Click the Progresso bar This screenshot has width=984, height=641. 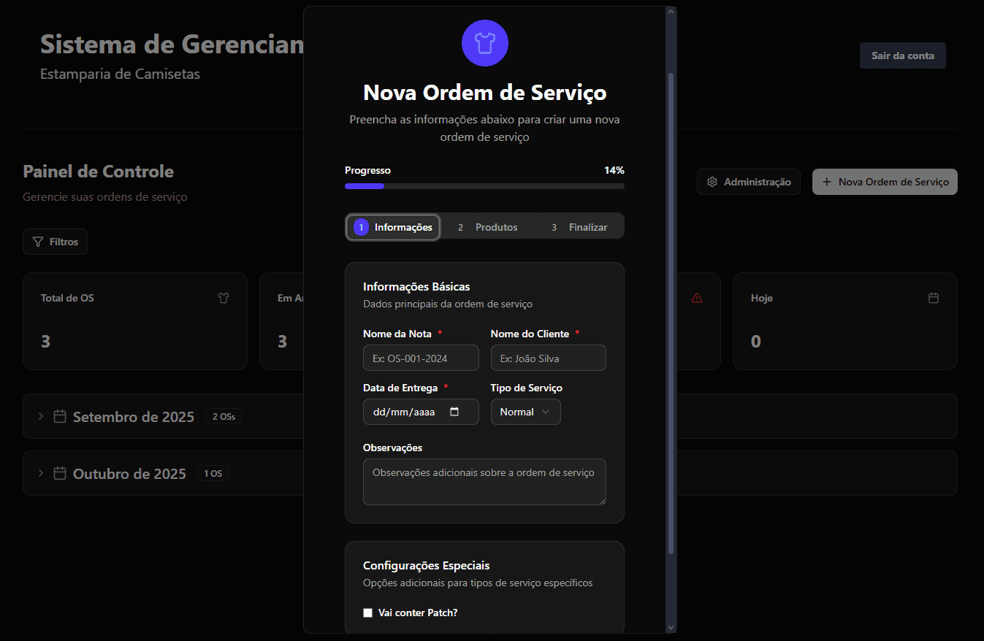(484, 186)
